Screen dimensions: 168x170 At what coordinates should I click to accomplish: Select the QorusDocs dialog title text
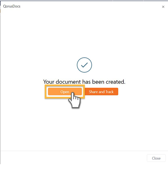(x=12, y=6)
